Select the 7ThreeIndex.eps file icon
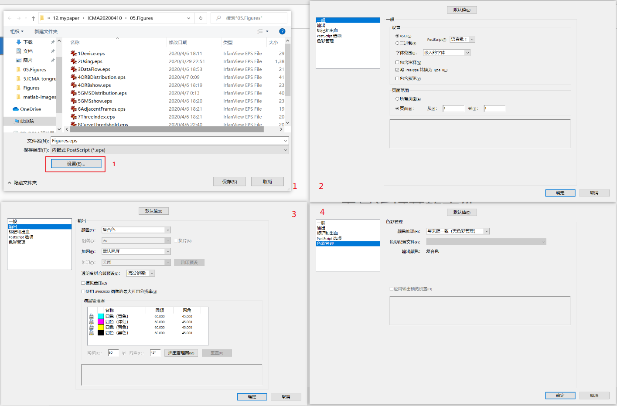This screenshot has height=406, width=617. (74, 117)
